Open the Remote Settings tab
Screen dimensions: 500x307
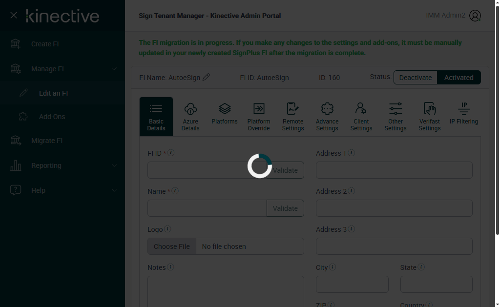[293, 117]
